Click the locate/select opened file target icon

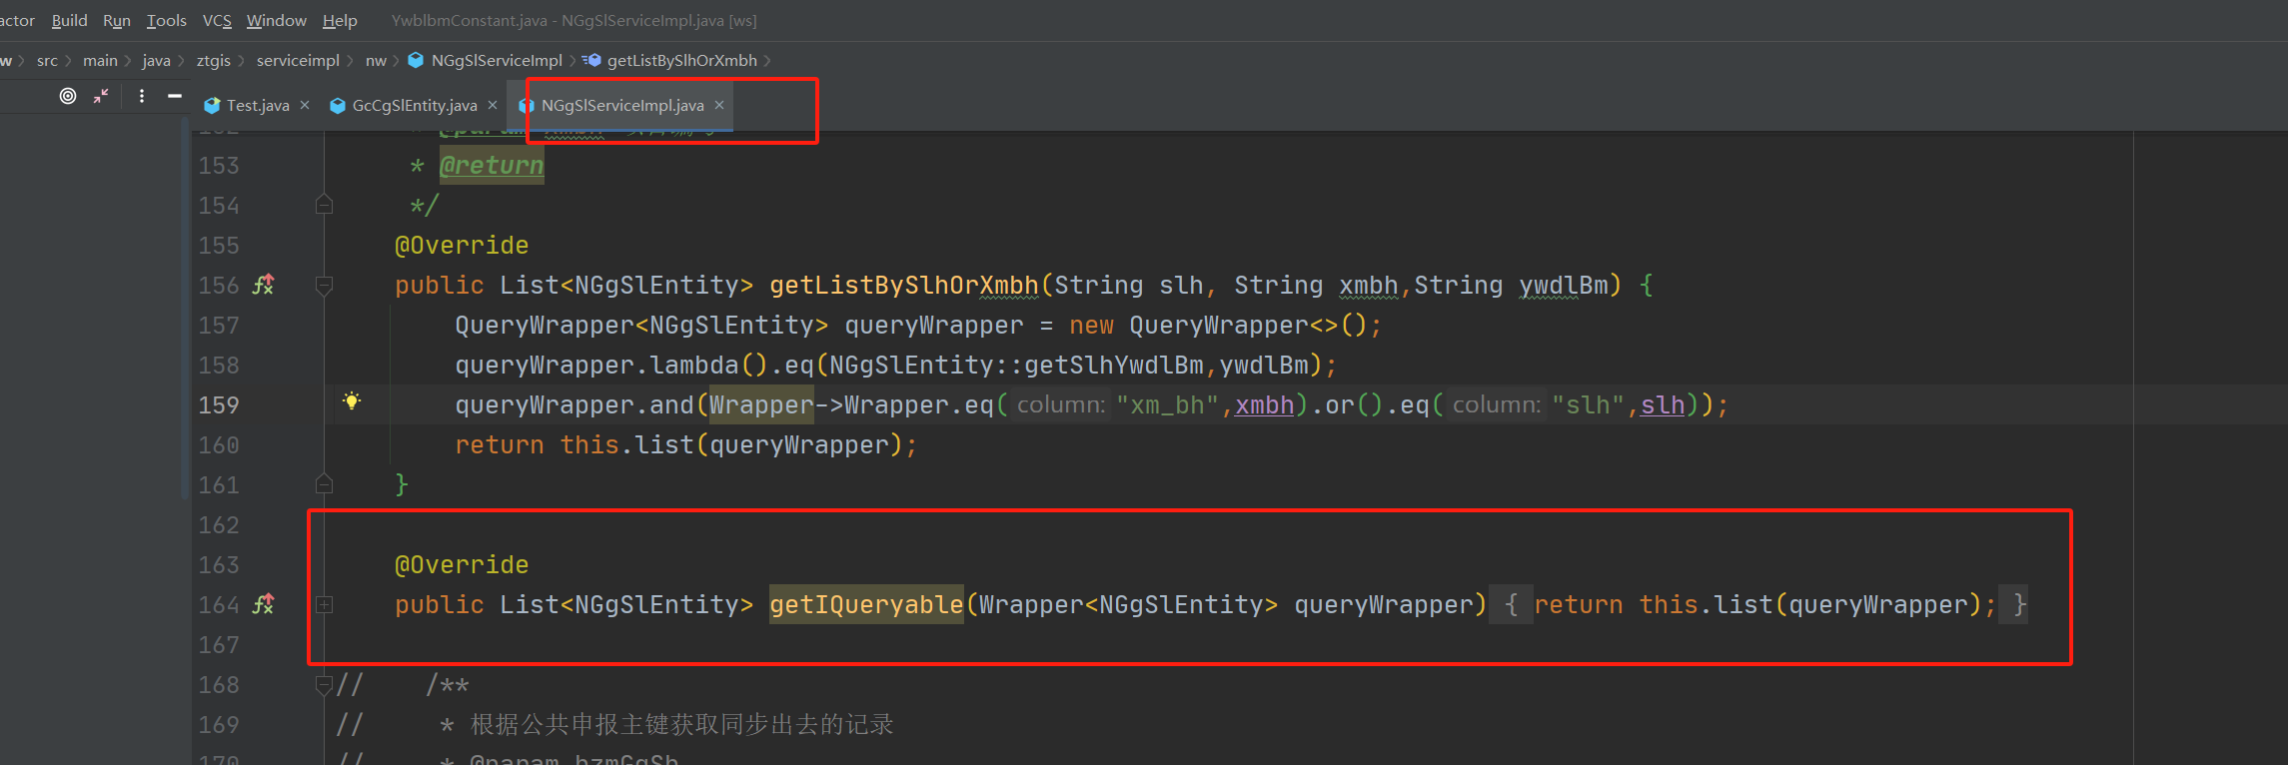click(x=68, y=96)
